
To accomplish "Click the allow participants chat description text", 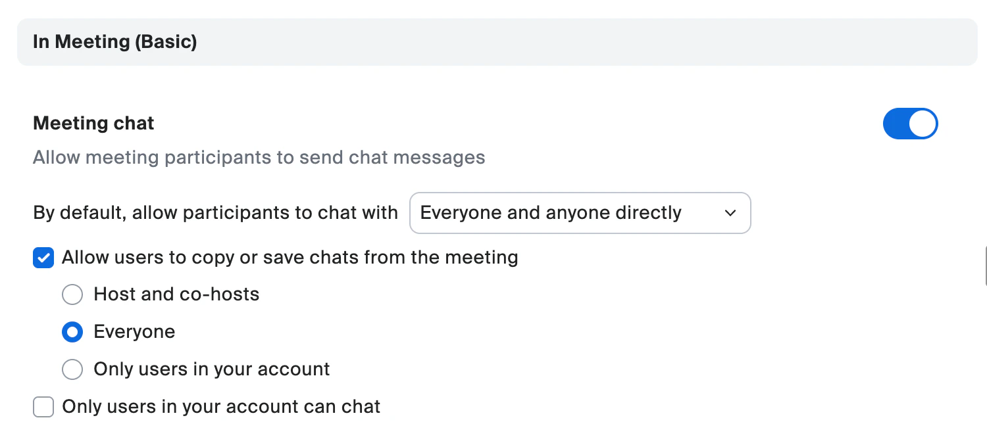I will click(x=259, y=157).
